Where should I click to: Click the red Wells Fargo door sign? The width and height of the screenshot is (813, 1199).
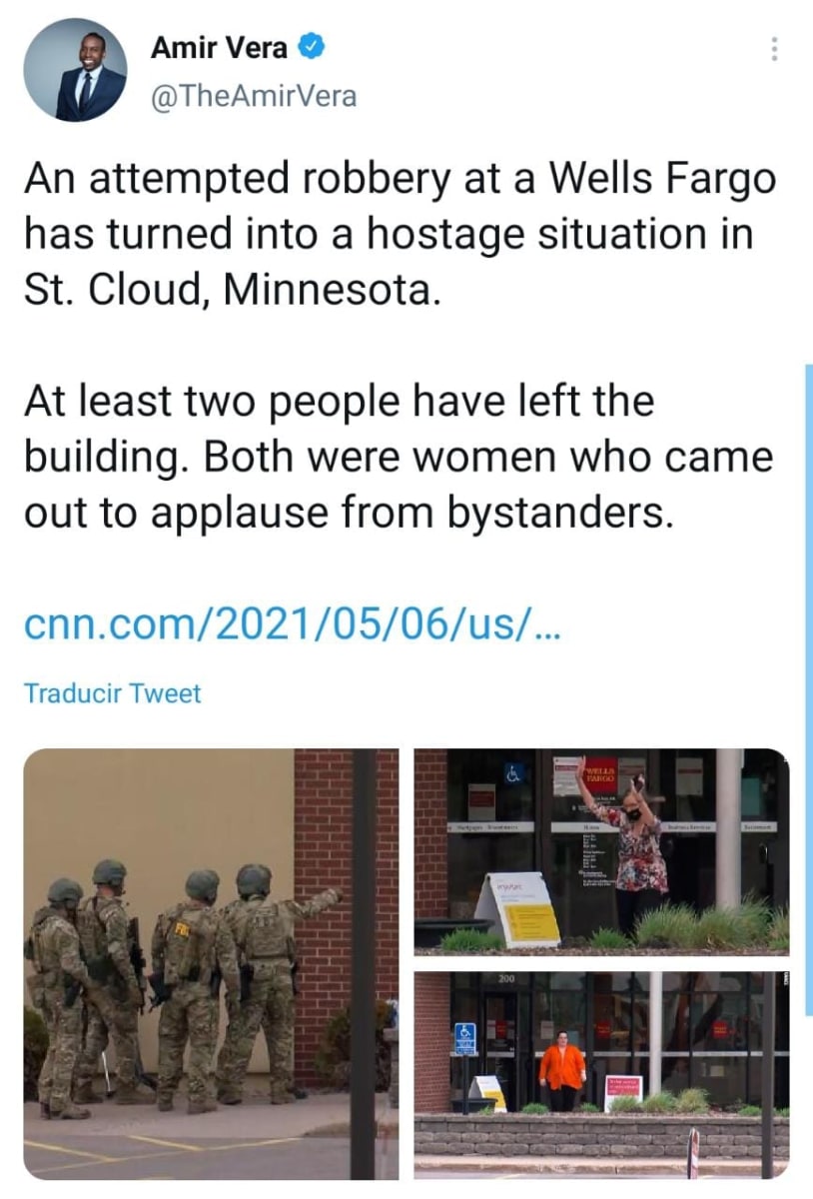tap(601, 773)
